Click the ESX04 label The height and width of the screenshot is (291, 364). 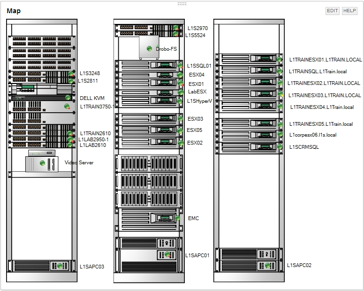[197, 75]
